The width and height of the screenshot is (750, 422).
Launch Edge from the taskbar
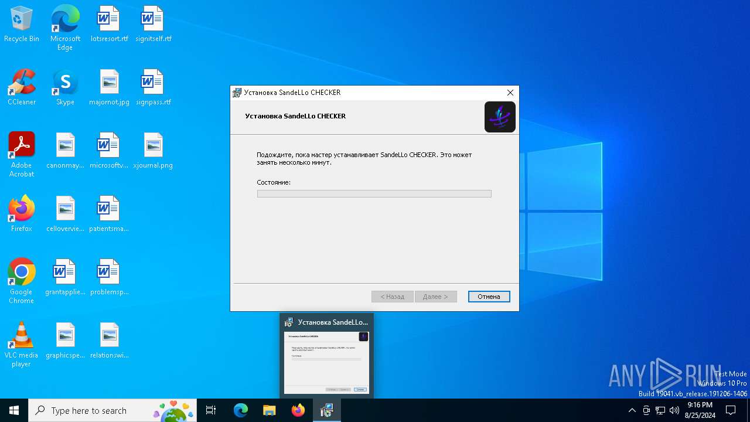[x=241, y=410]
